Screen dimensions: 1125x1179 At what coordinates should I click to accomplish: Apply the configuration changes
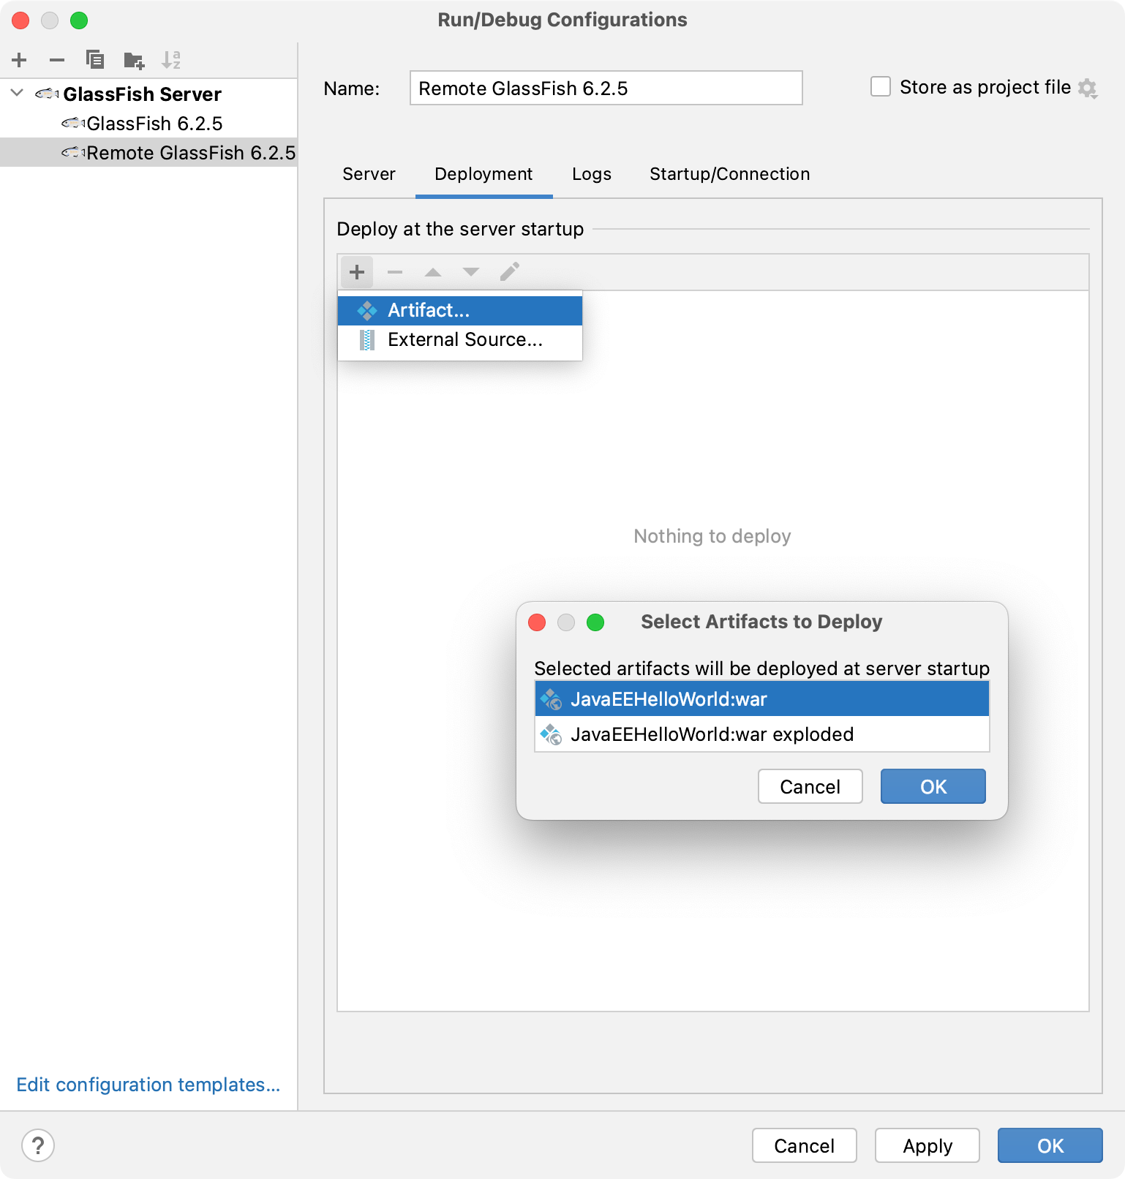point(928,1145)
